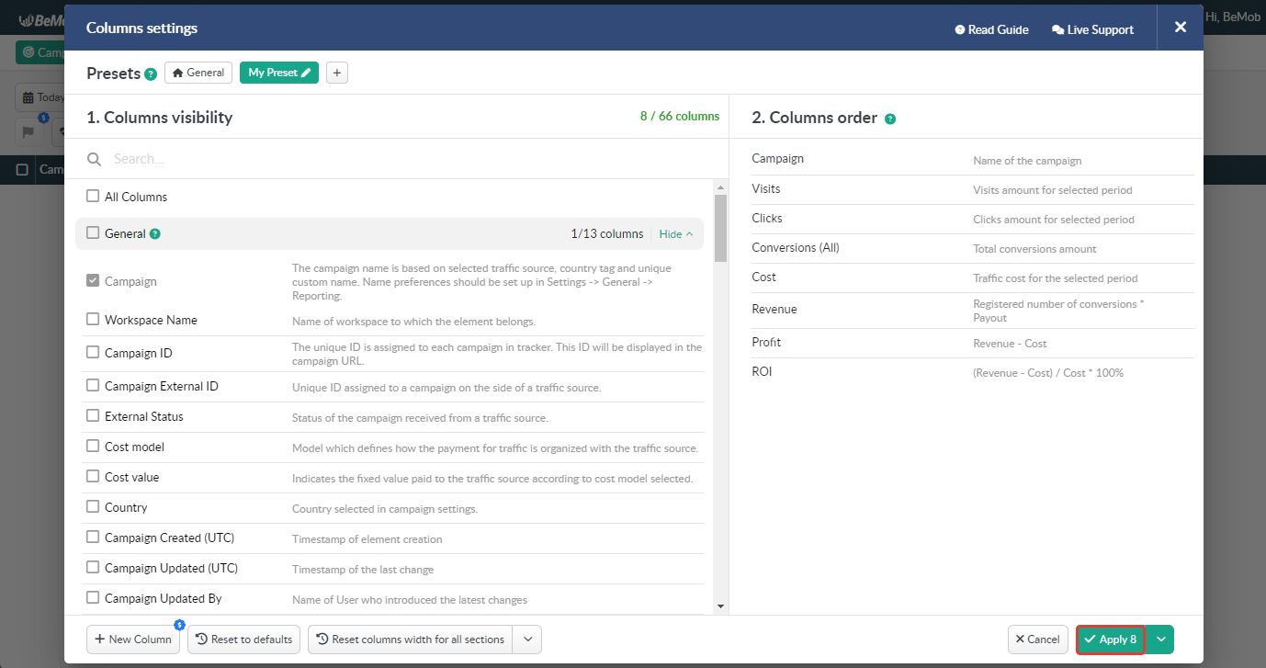Open the Apply button dropdown arrow
Image resolution: width=1266 pixels, height=668 pixels.
1161,640
